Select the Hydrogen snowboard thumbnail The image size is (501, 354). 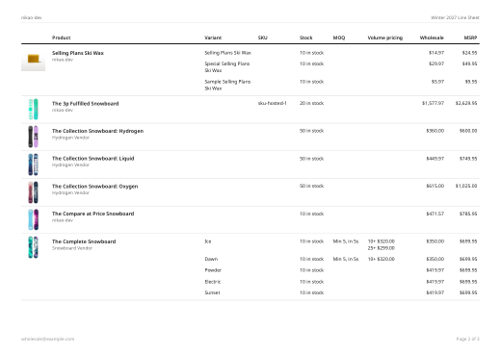33,137
